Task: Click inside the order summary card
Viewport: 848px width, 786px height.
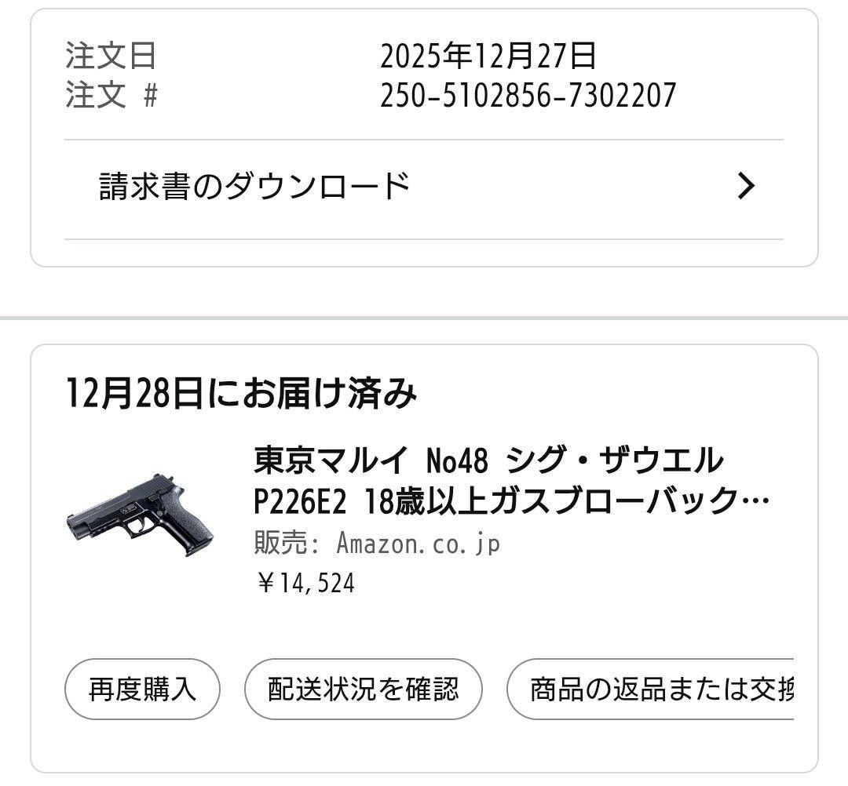Action: coord(424,133)
